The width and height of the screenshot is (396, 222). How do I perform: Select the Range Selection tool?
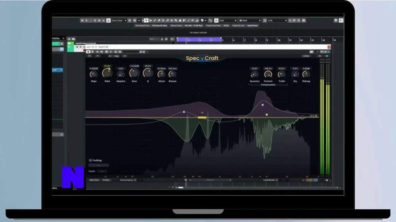pos(150,20)
